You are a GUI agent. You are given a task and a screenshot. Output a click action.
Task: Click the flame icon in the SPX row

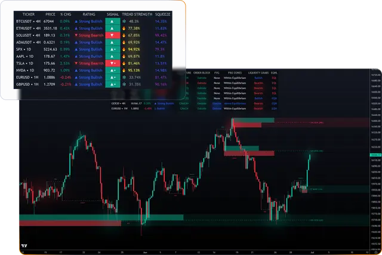(x=124, y=50)
